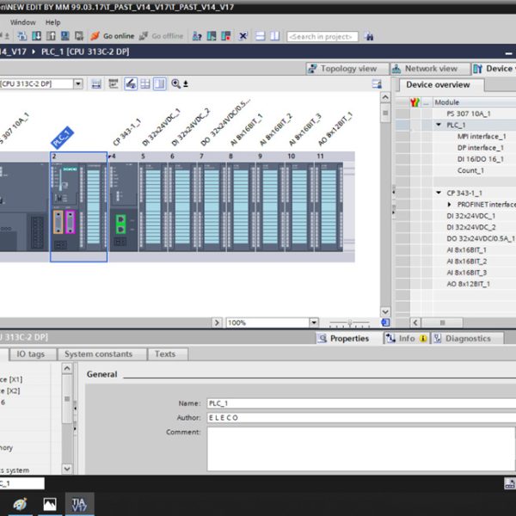
Task: Click the binoculars search icon
Action: [x=369, y=36]
